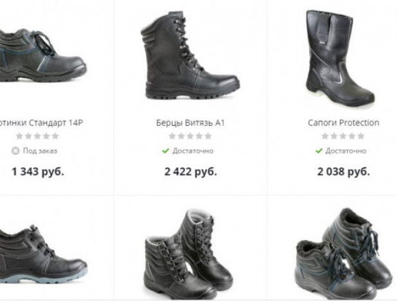This screenshot has width=397, height=301.
Task: Give Сапоги Protection a five-star rating
Action: [361, 136]
